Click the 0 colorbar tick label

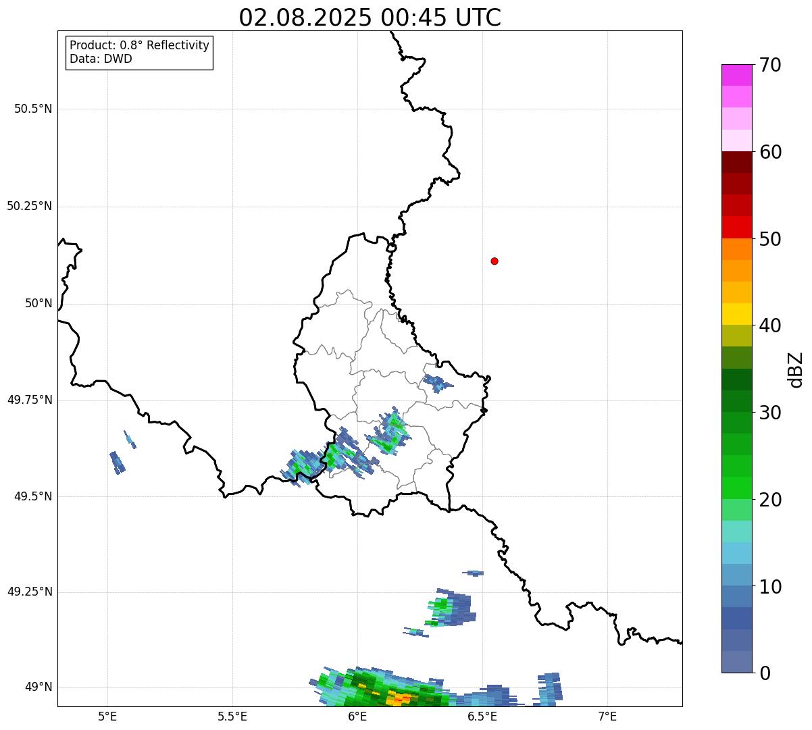click(x=765, y=673)
